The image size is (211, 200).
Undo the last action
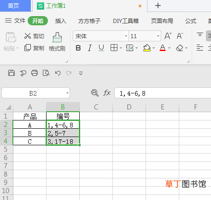click(58, 73)
